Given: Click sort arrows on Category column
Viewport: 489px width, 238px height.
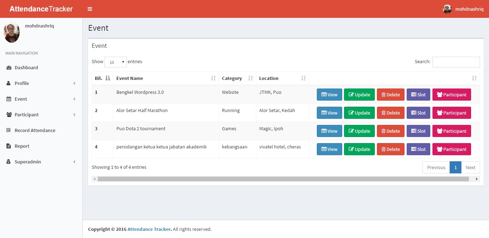Looking at the screenshot, I should pyautogui.click(x=251, y=78).
